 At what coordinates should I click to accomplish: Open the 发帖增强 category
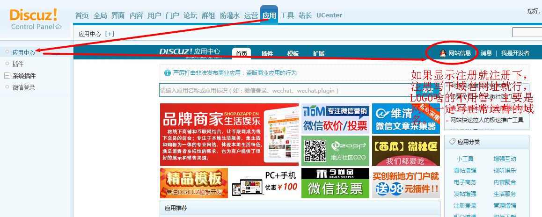click(x=465, y=194)
